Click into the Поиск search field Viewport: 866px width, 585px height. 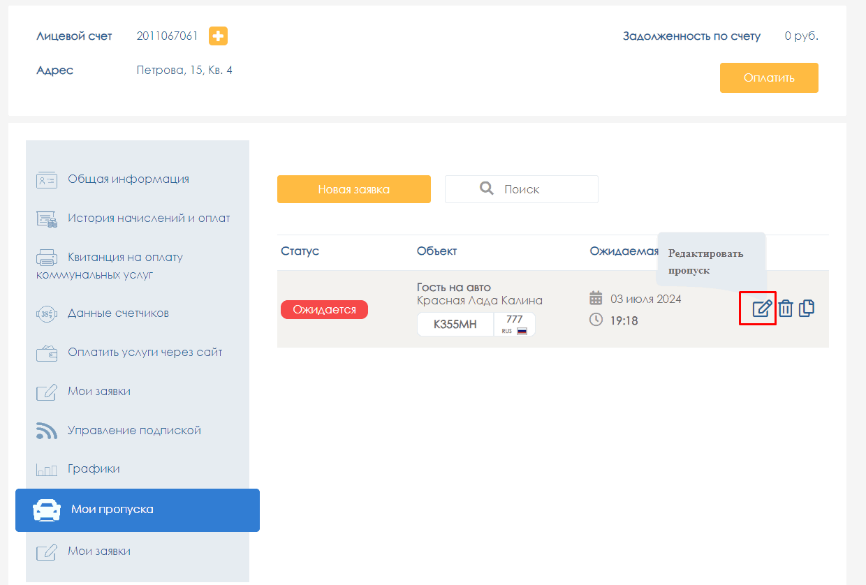click(522, 189)
